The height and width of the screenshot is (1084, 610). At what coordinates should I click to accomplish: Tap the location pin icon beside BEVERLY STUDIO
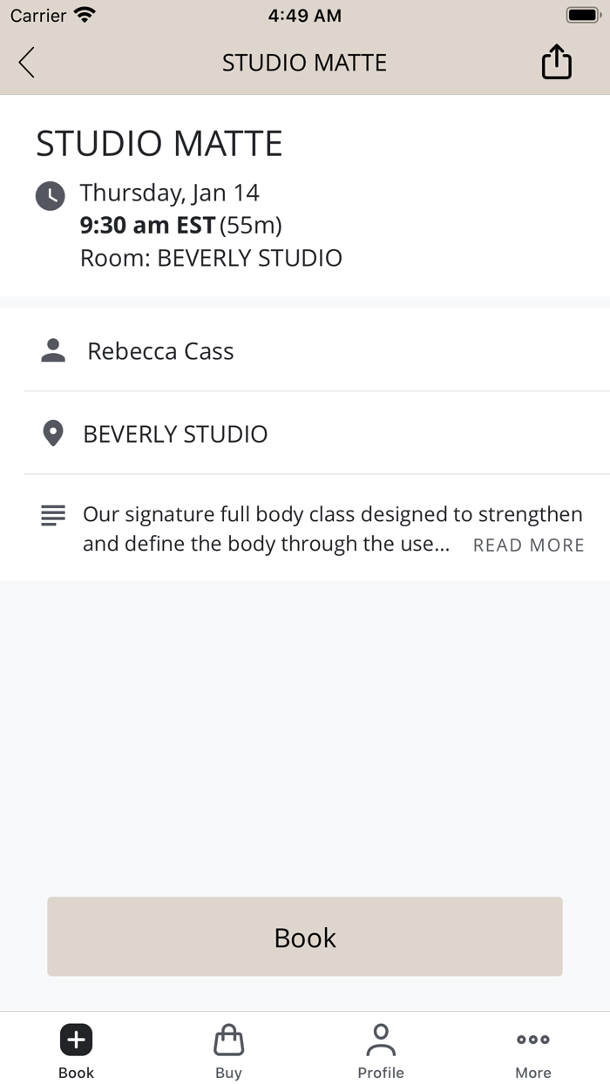tap(52, 433)
